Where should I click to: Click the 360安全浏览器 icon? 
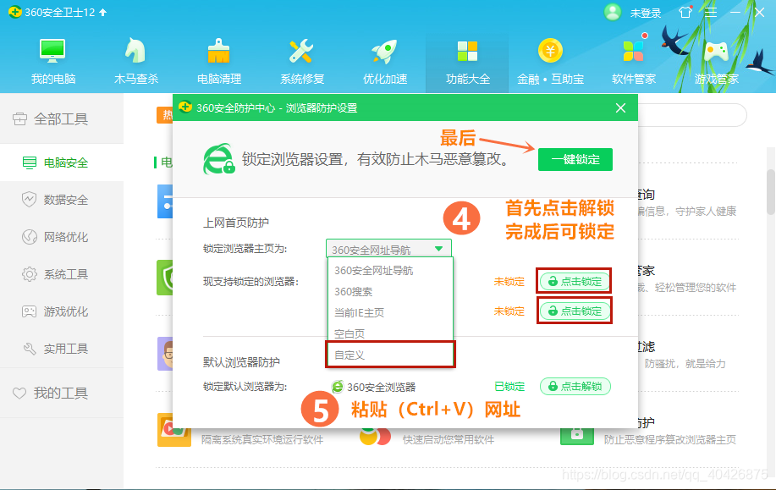click(x=338, y=387)
